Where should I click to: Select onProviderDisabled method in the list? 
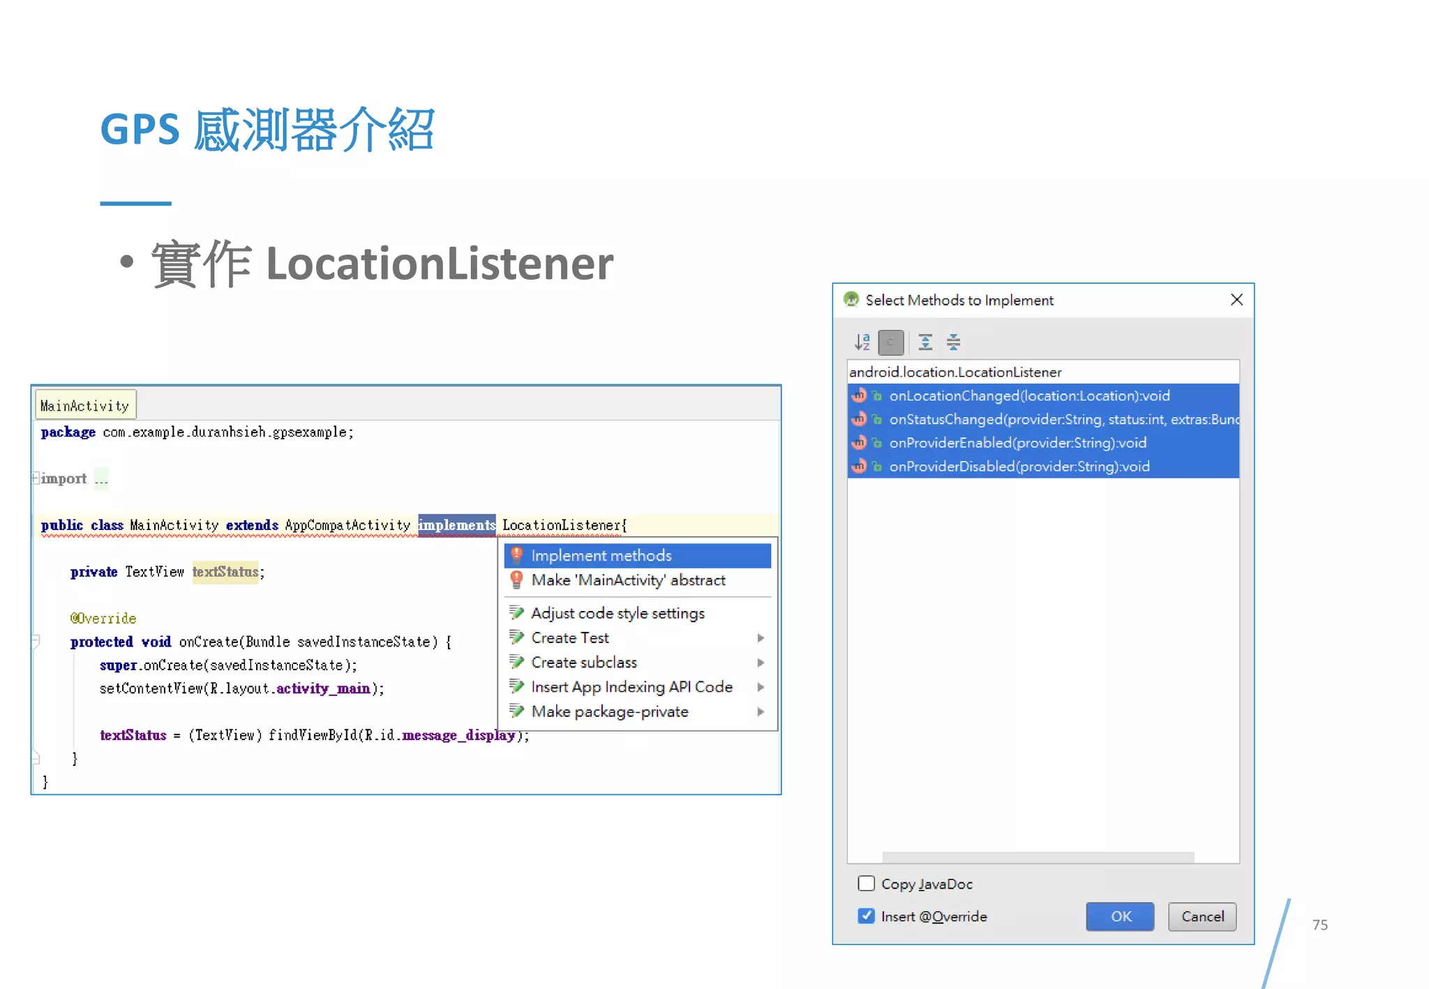[1019, 467]
